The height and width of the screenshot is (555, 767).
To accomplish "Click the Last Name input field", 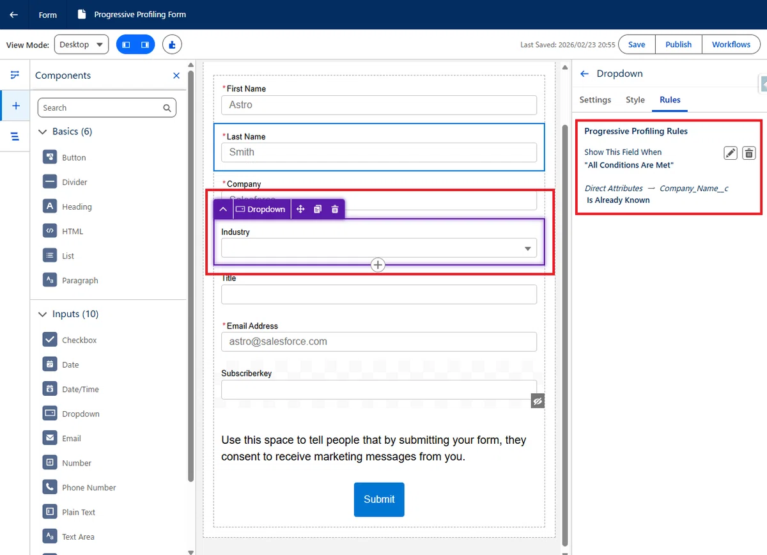I will click(x=379, y=152).
